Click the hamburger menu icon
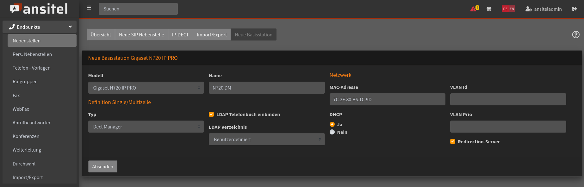Screen dimensions: 584x187 click(x=89, y=8)
